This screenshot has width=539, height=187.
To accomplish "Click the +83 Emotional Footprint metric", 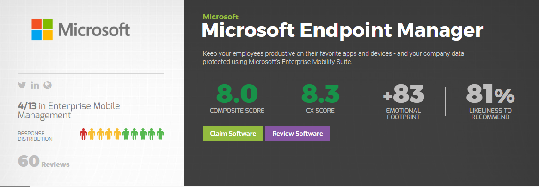I will [403, 94].
